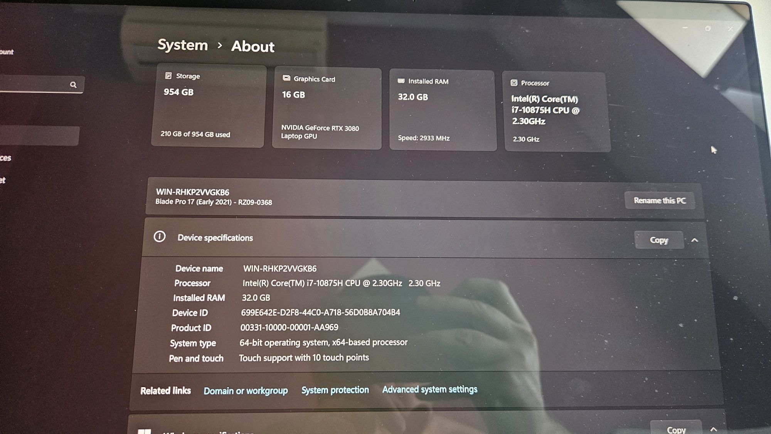The width and height of the screenshot is (771, 434).
Task: Open the Installed RAM 32.0 GB card
Action: tap(443, 110)
